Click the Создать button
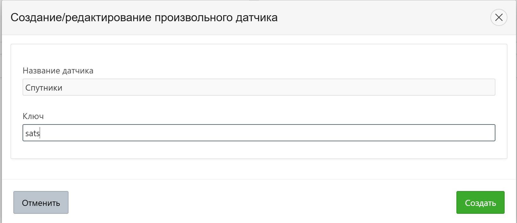517x223 pixels. [x=480, y=202]
